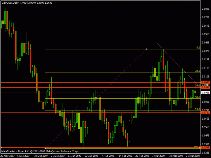Click the 26 Feb 2008 date label

pos(142,156)
